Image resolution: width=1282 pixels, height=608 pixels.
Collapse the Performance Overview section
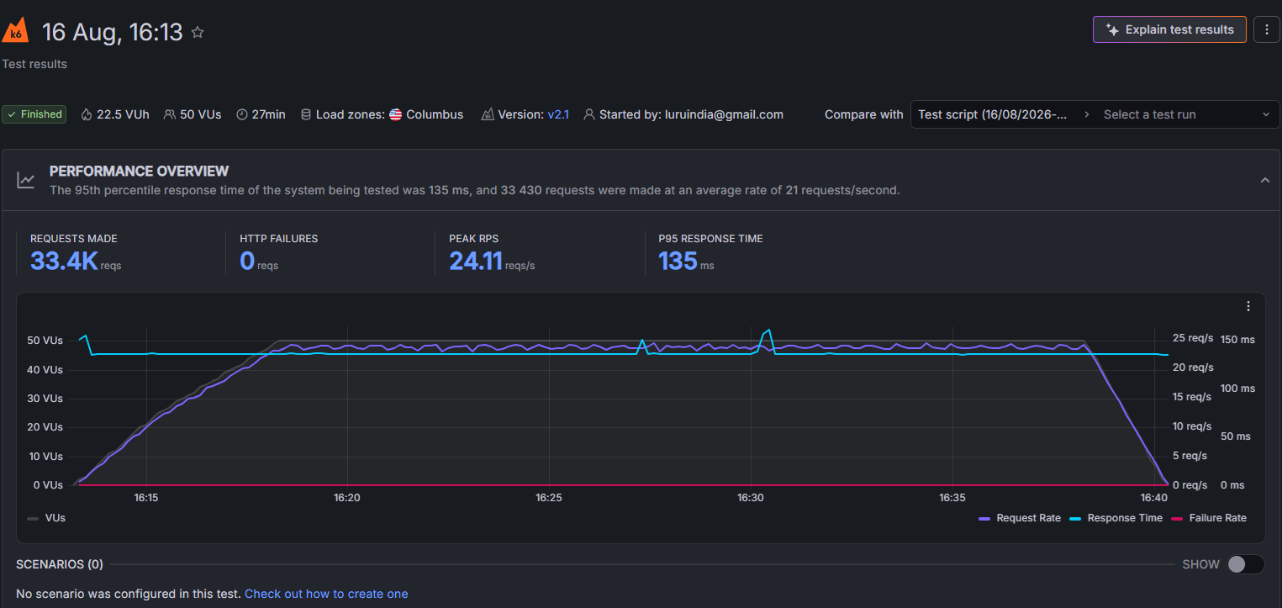pos(1265,180)
